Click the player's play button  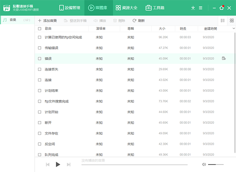tap(58, 164)
